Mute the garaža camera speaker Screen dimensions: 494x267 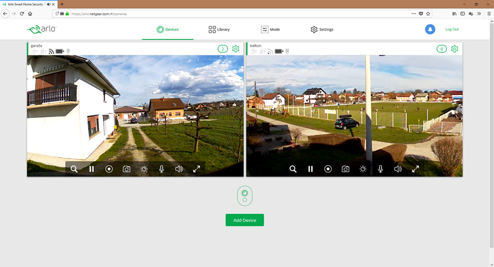179,169
